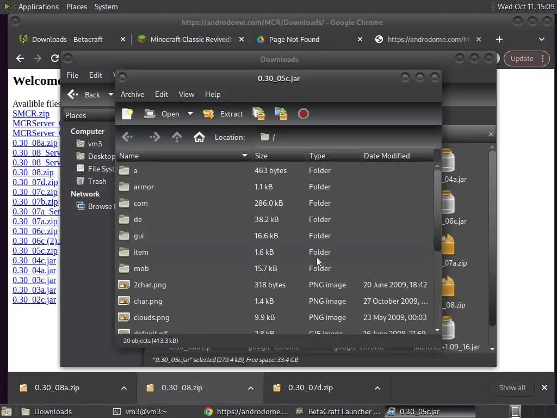Open 0.30_04c.jar link on webpage

click(x=34, y=261)
